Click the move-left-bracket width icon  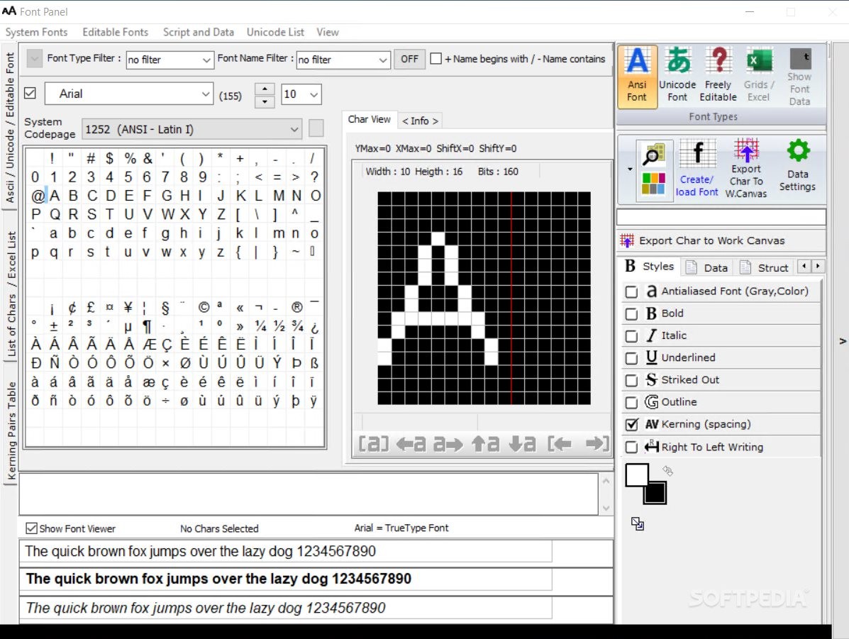tap(560, 444)
